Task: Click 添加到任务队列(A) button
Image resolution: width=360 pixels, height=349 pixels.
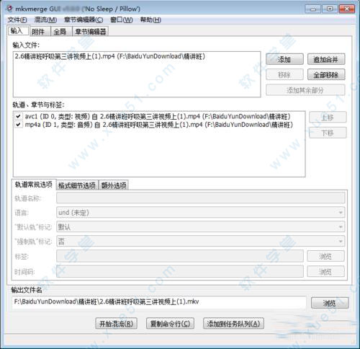Action: [233, 324]
